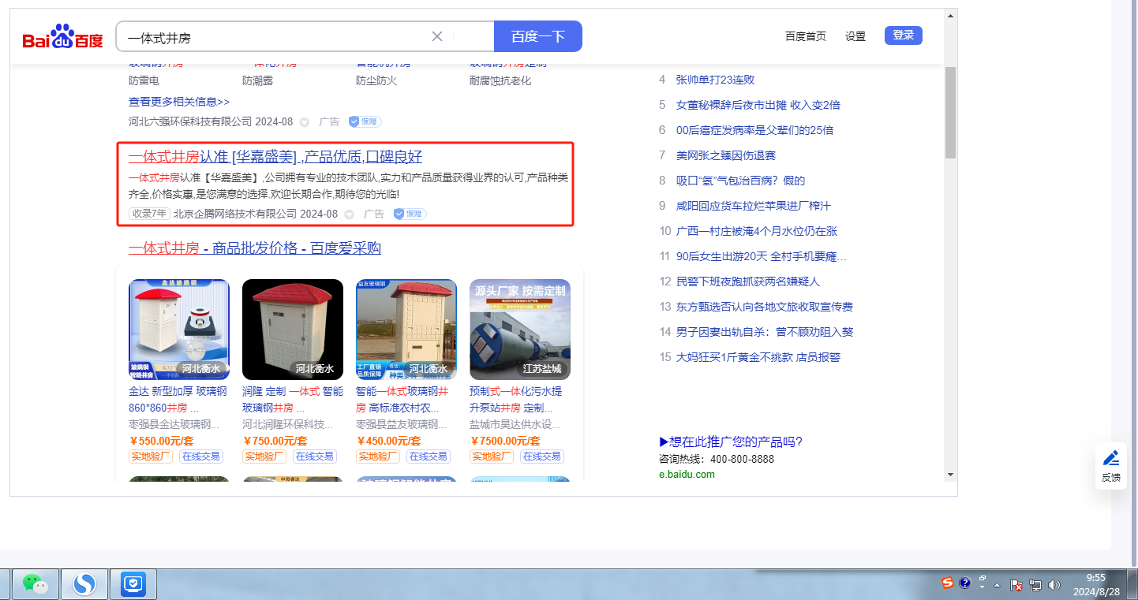Click the vertical scrollbar thumb
The image size is (1138, 600).
(950, 113)
